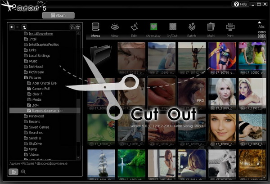Switch to folder browser view at bottom-left
This screenshot has height=184, width=270.
click(x=14, y=171)
